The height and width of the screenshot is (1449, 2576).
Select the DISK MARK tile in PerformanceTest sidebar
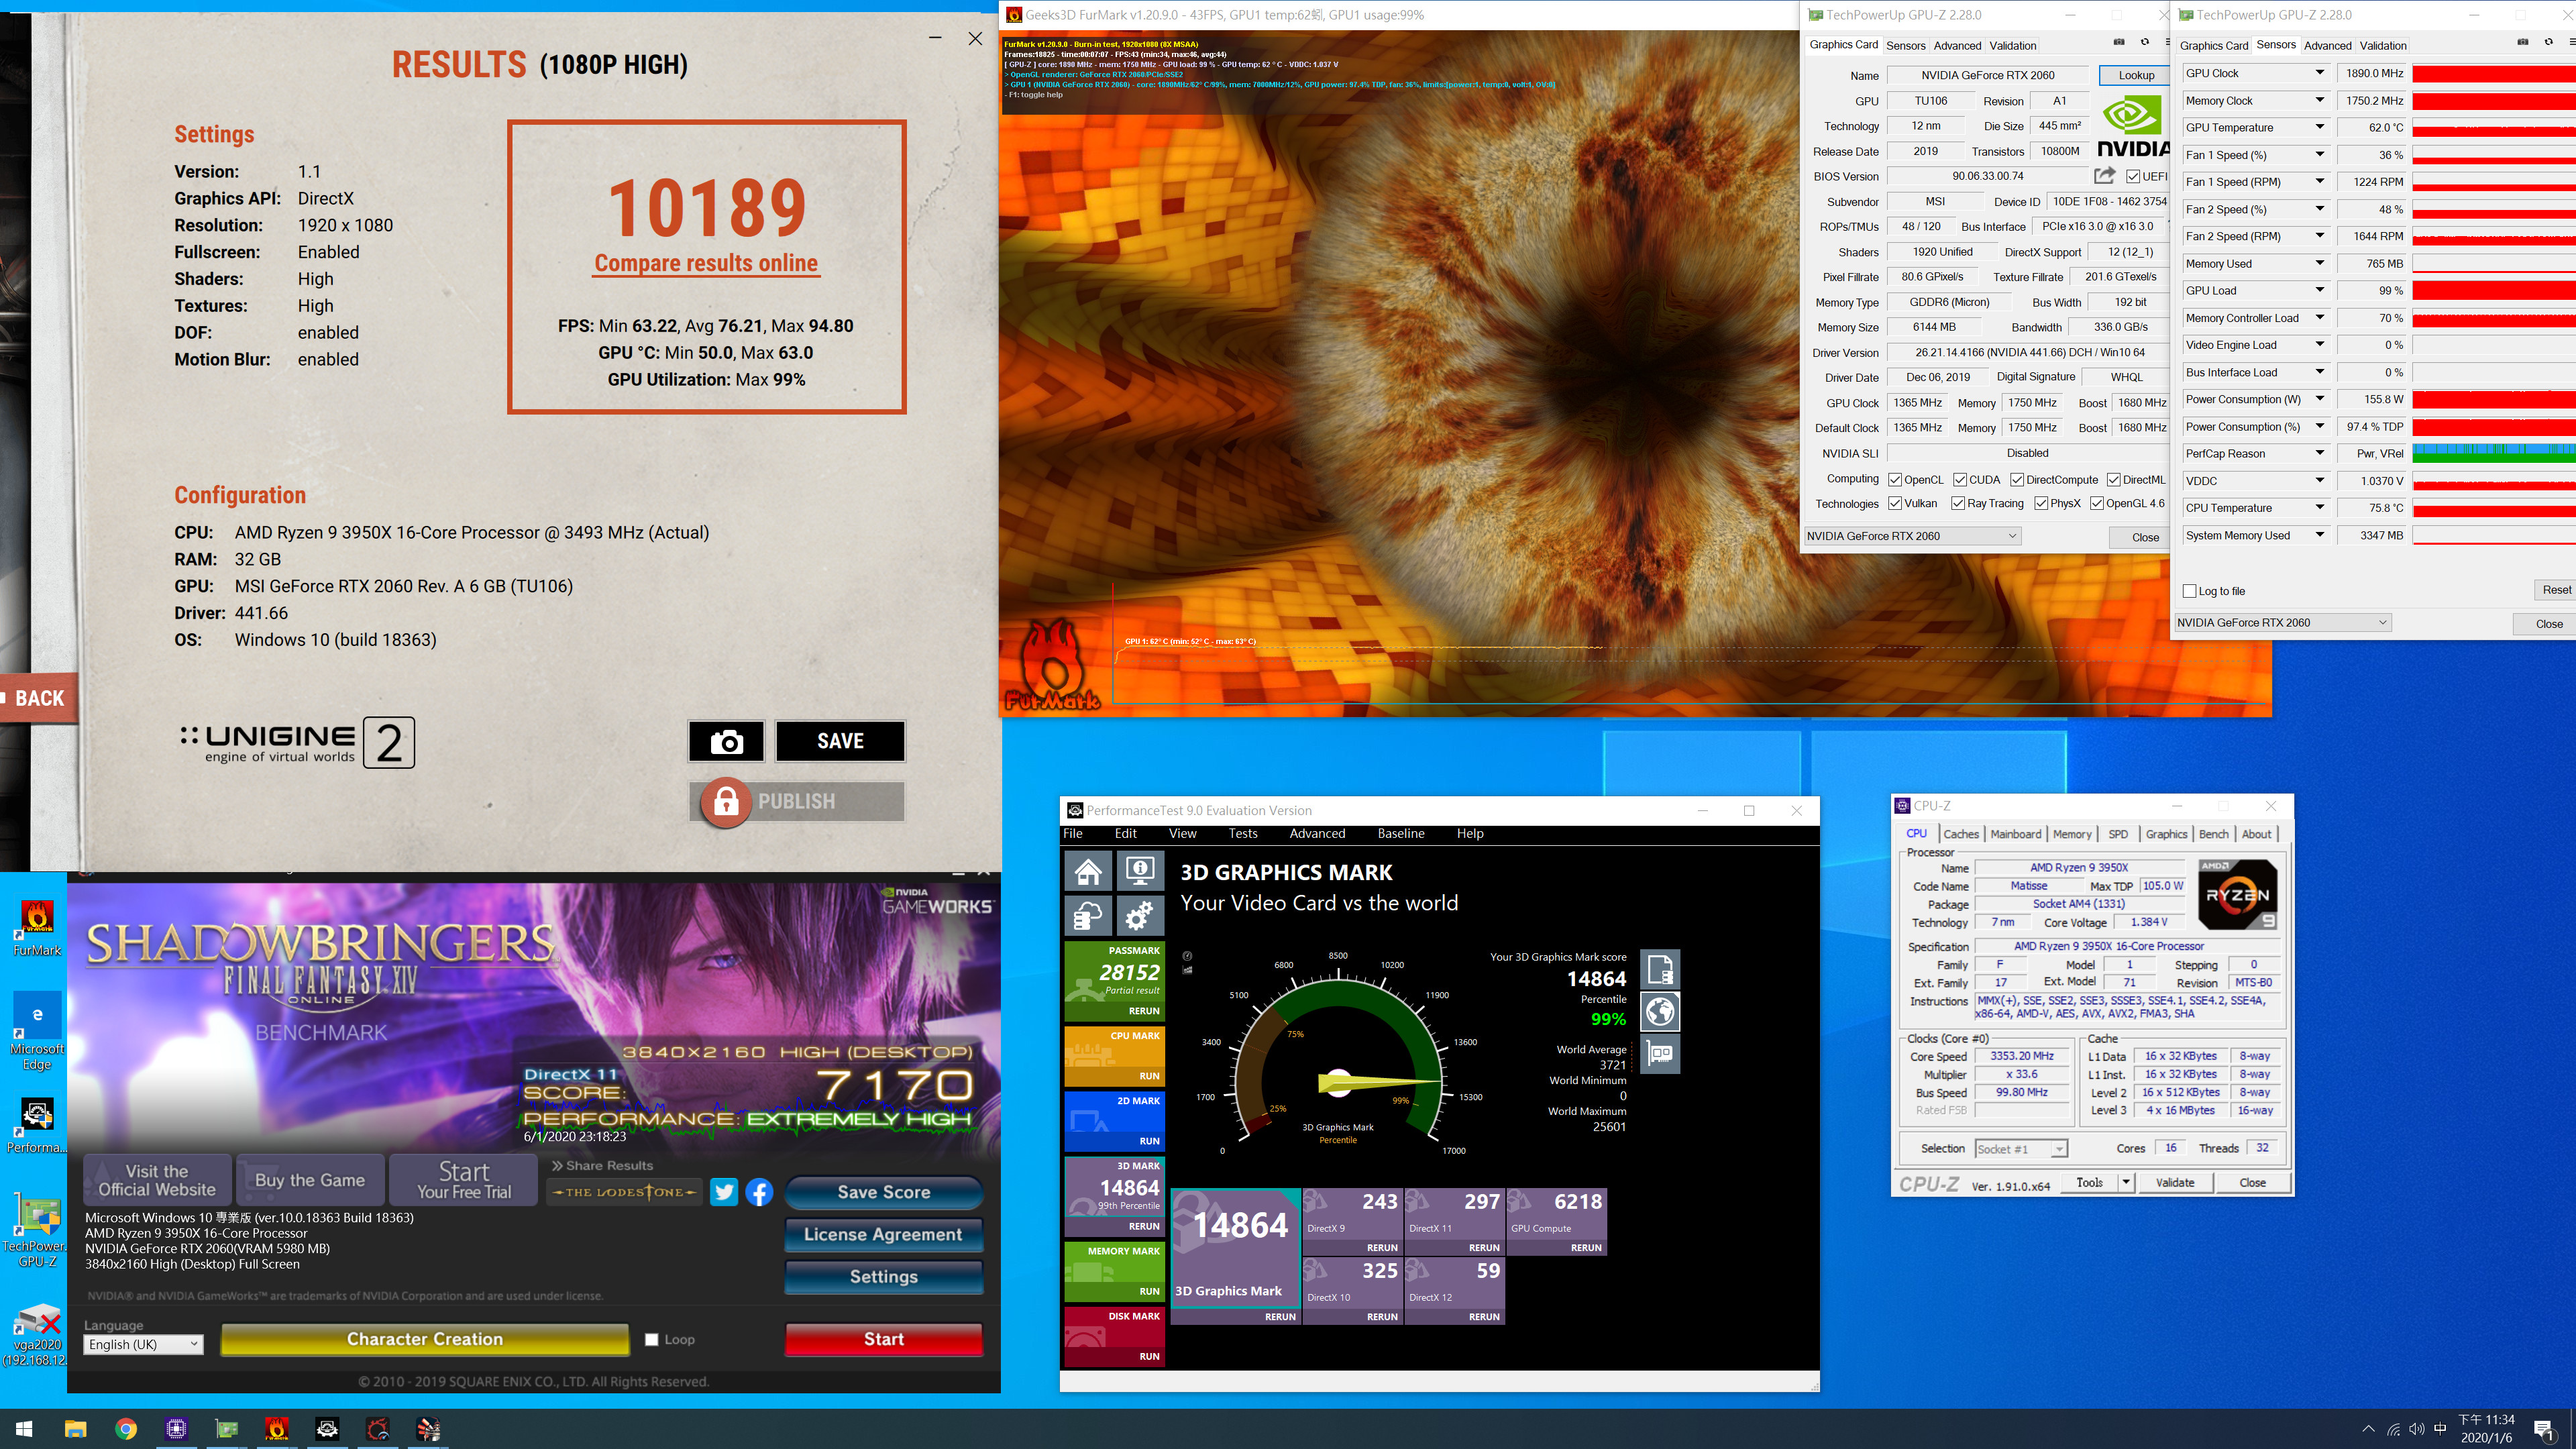pos(1114,1337)
